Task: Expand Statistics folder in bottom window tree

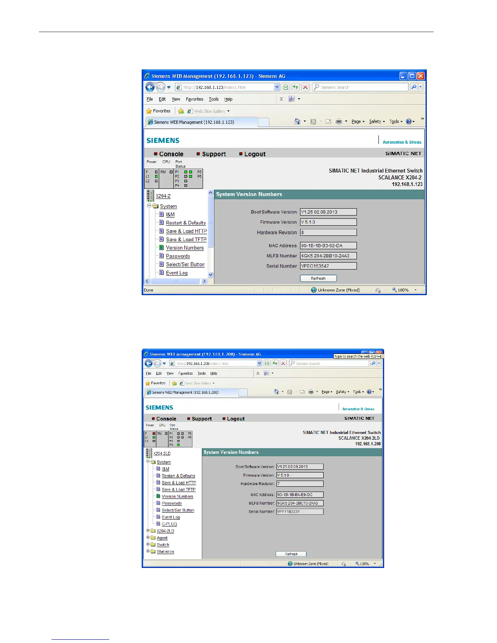Action: click(x=148, y=551)
